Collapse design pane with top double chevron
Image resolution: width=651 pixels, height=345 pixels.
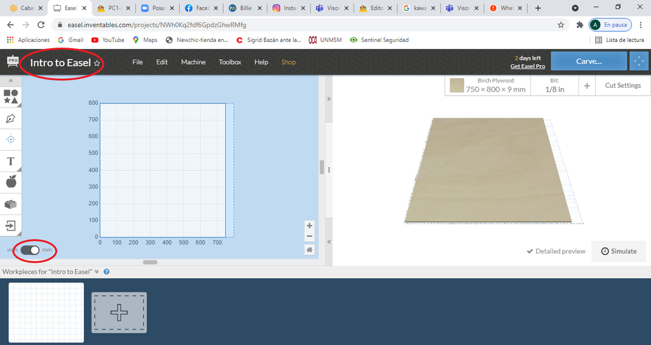pos(329,99)
